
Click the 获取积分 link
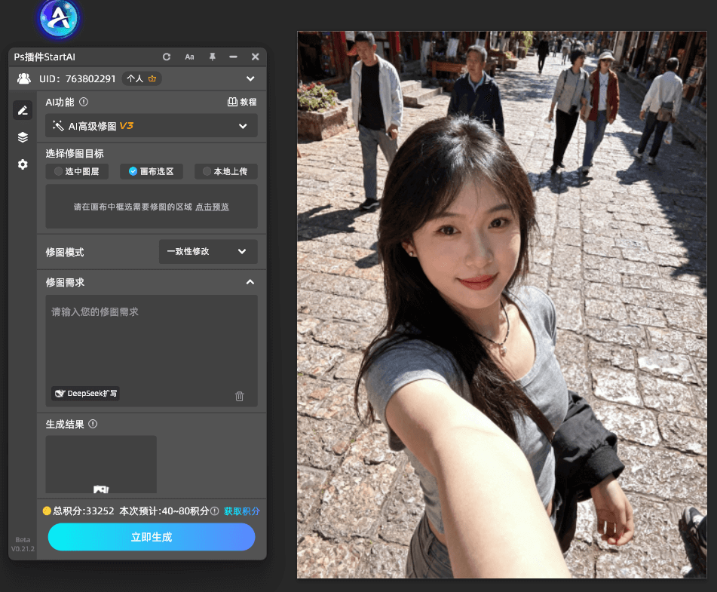click(241, 511)
